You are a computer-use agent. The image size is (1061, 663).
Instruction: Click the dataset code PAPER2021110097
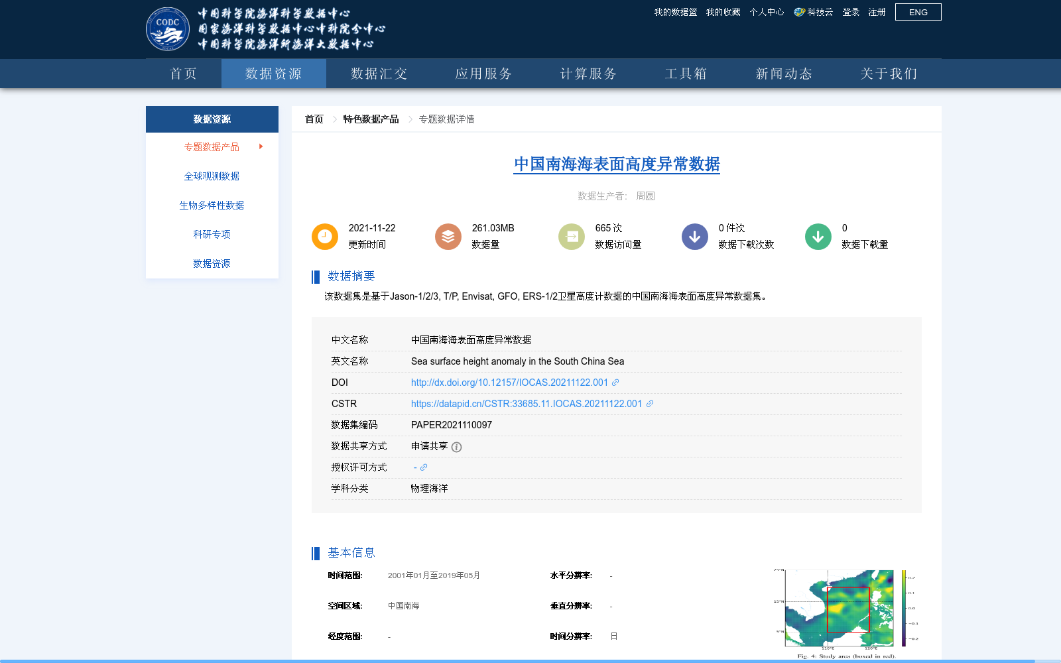coord(452,425)
